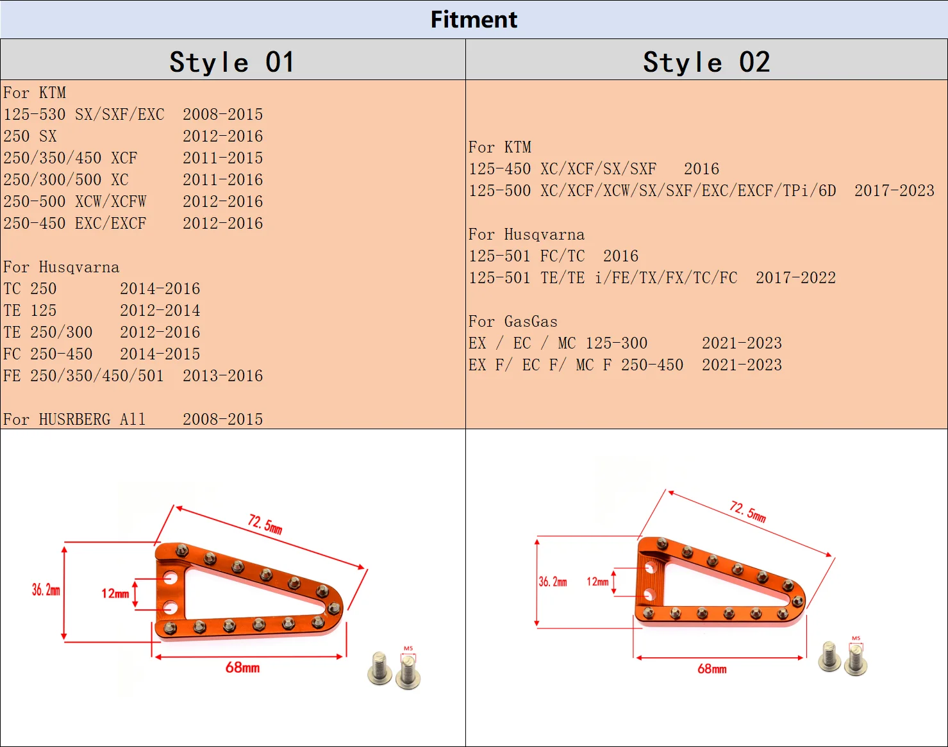948x747 pixels.
Task: Click the 68mm label in Style 02 diagram
Action: click(712, 669)
